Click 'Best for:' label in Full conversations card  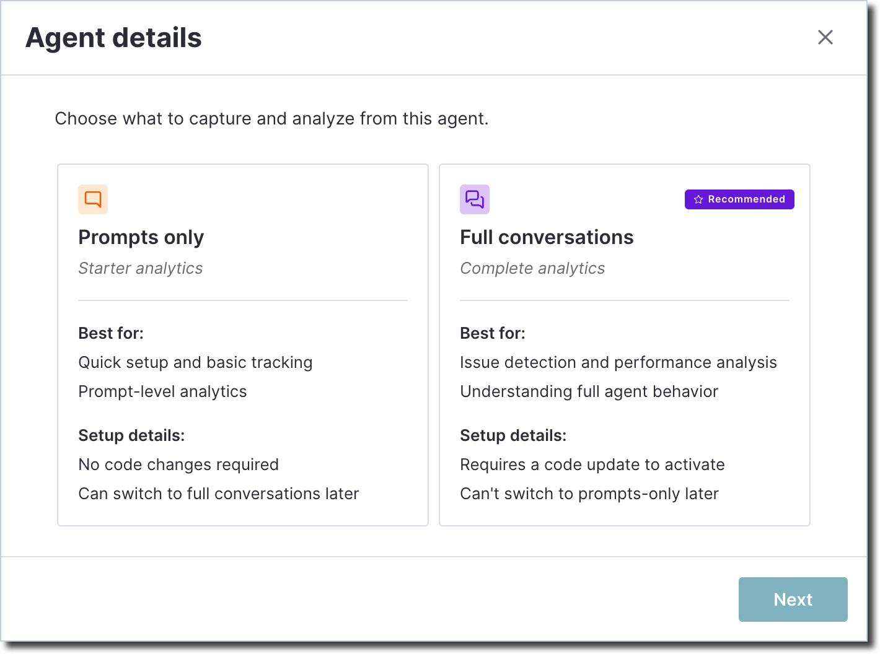coord(493,333)
